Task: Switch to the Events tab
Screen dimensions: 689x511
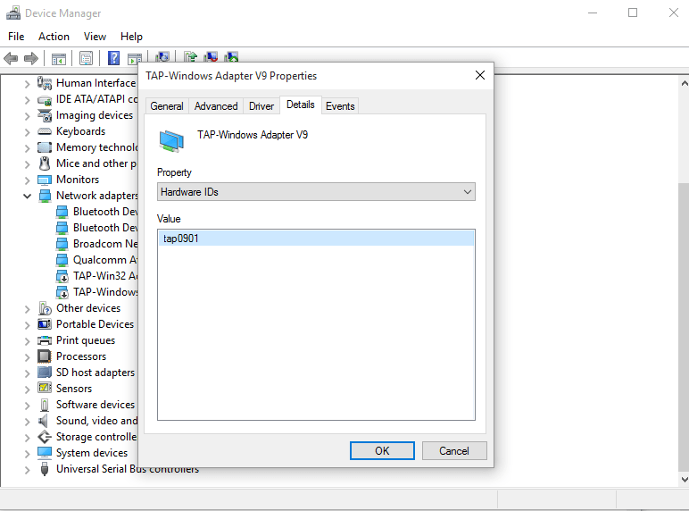Action: pyautogui.click(x=340, y=106)
